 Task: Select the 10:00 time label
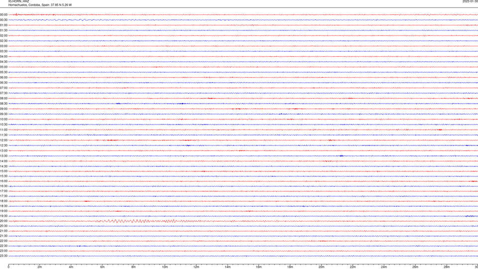(3, 119)
